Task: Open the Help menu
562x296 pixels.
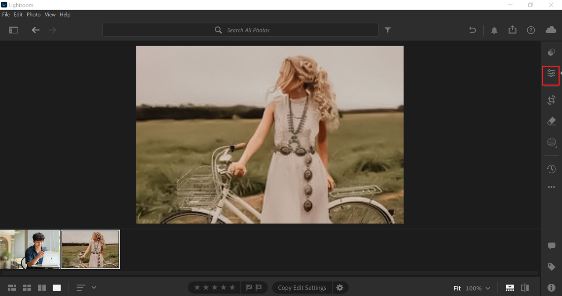Action: click(x=65, y=14)
